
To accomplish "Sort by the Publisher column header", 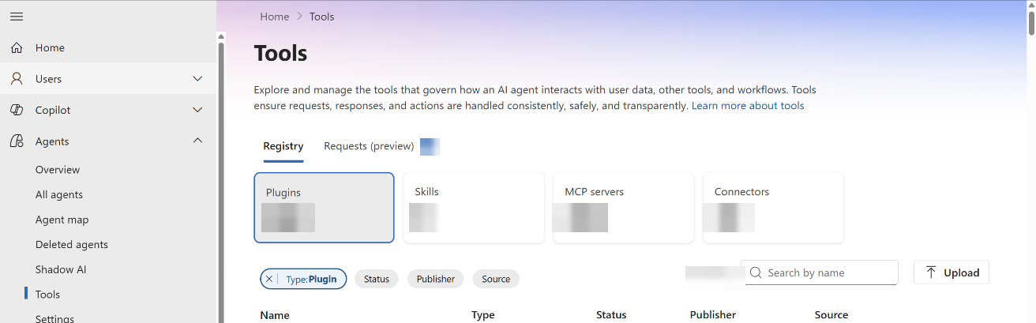I will click(713, 315).
